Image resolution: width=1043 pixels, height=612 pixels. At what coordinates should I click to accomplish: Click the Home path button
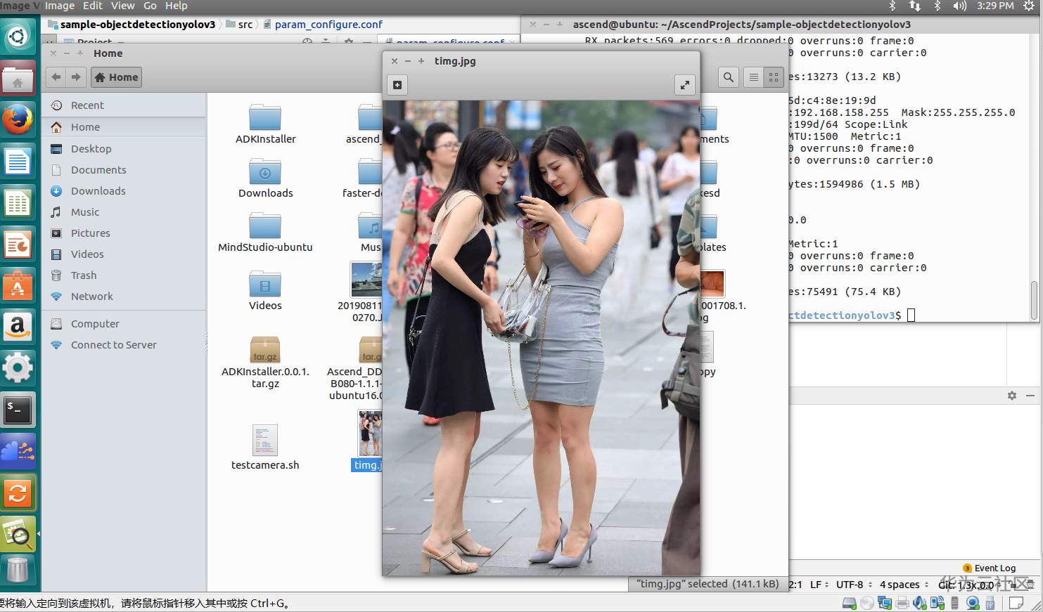117,77
